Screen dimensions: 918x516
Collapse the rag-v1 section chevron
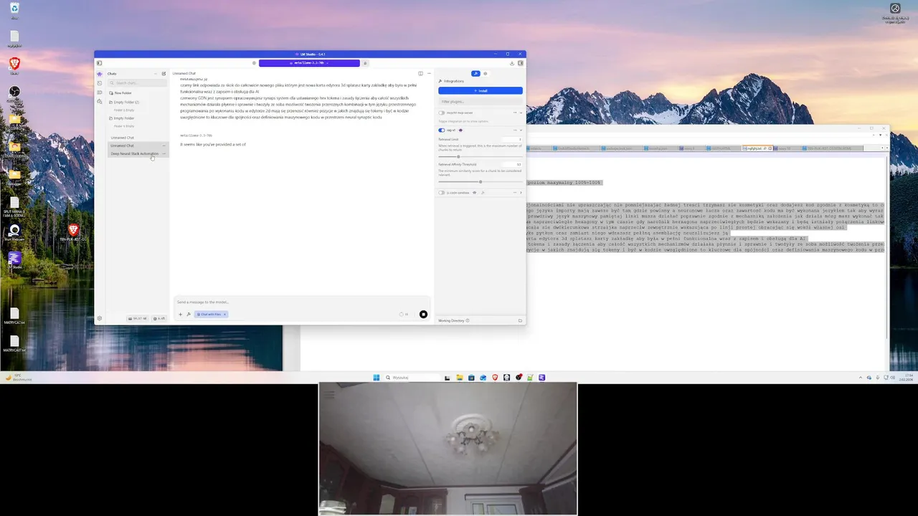point(521,130)
